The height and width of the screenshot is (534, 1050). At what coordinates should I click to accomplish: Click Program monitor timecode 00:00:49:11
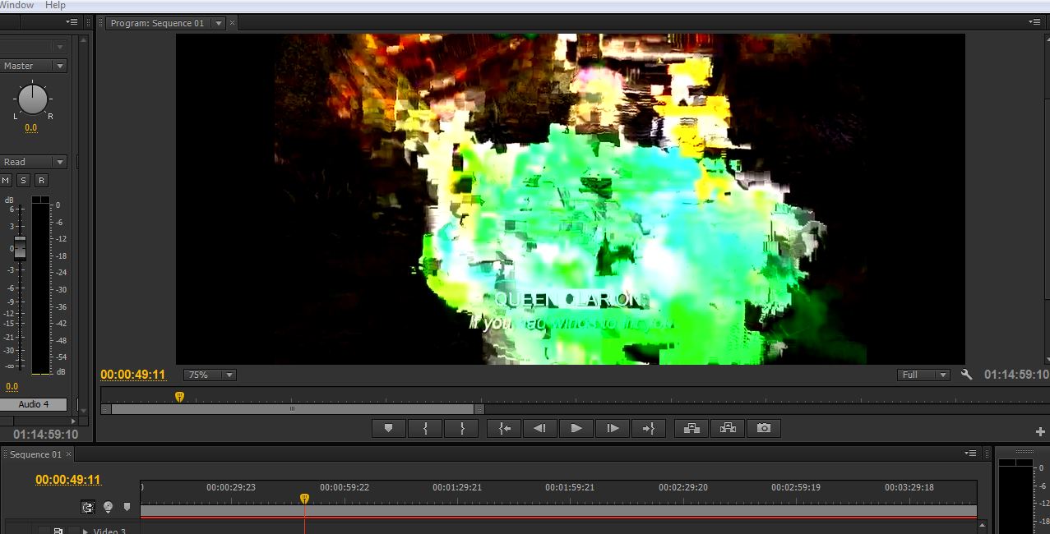133,375
